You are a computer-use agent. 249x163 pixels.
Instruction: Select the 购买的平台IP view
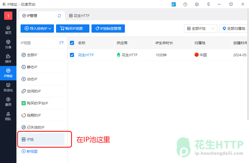(x=42, y=103)
